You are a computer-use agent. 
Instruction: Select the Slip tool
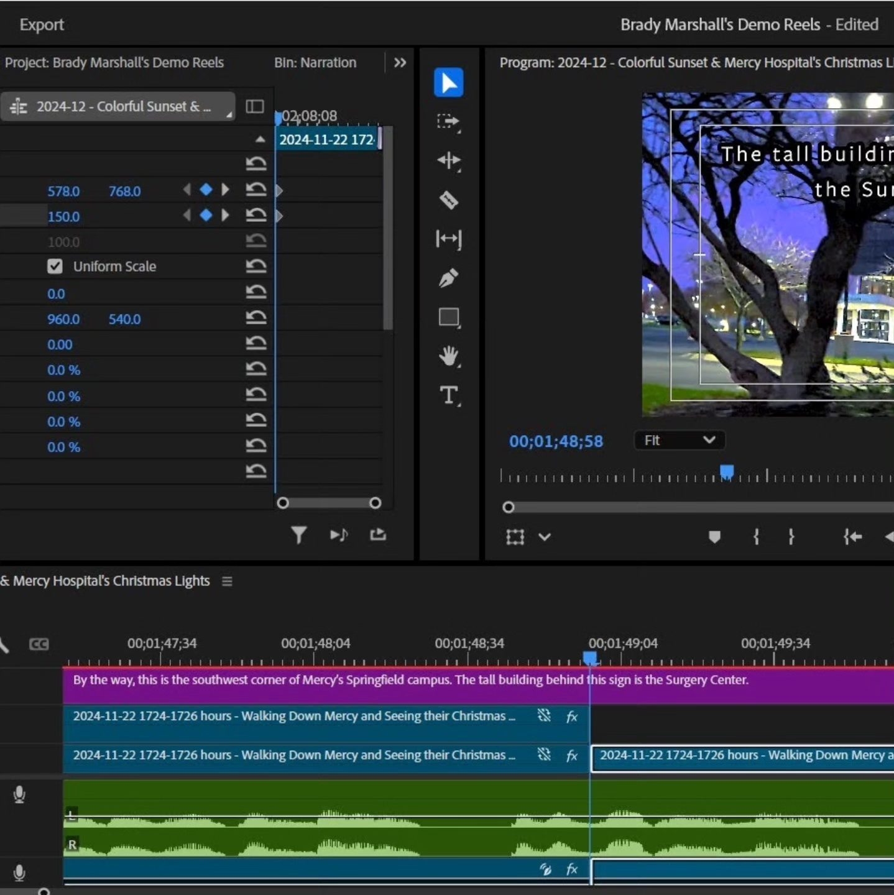point(448,239)
